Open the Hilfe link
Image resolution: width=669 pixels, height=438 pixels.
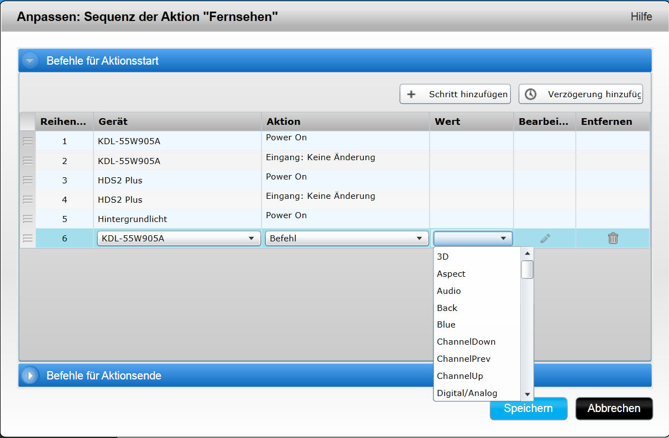pos(641,17)
